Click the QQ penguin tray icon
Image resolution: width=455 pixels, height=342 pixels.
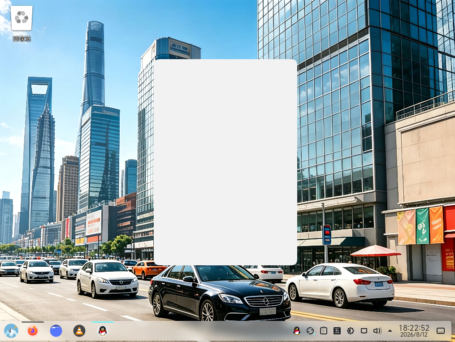(x=297, y=331)
